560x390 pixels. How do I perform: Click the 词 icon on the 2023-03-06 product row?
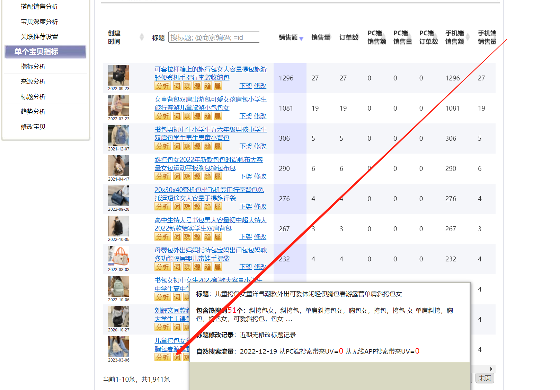[x=177, y=357]
